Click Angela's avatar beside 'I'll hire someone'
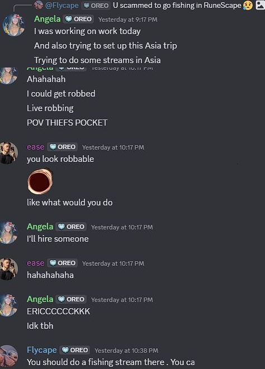The width and height of the screenshot is (265, 369). 8,233
